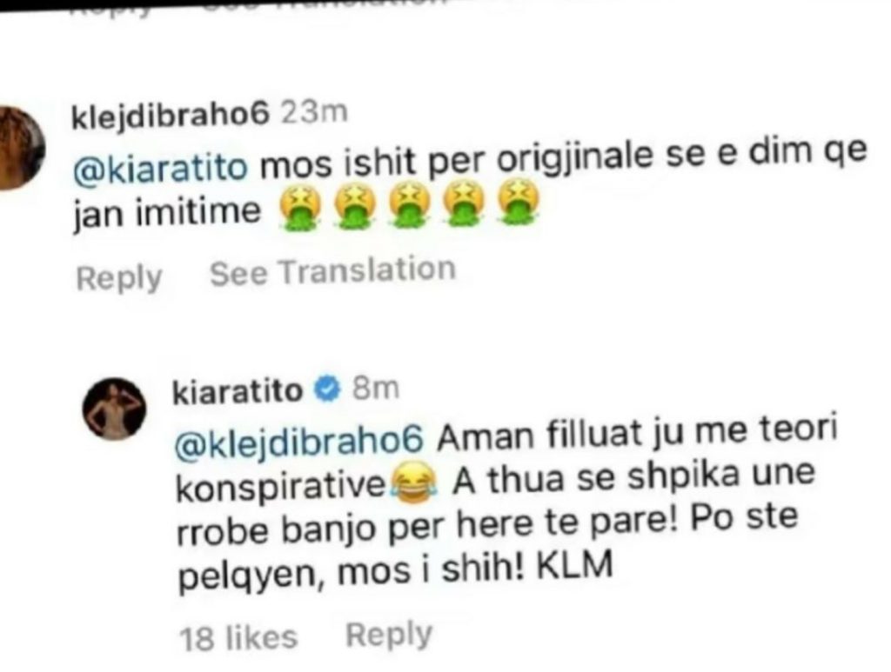Tap the blue verified badge
This screenshot has width=891, height=672.
327,390
